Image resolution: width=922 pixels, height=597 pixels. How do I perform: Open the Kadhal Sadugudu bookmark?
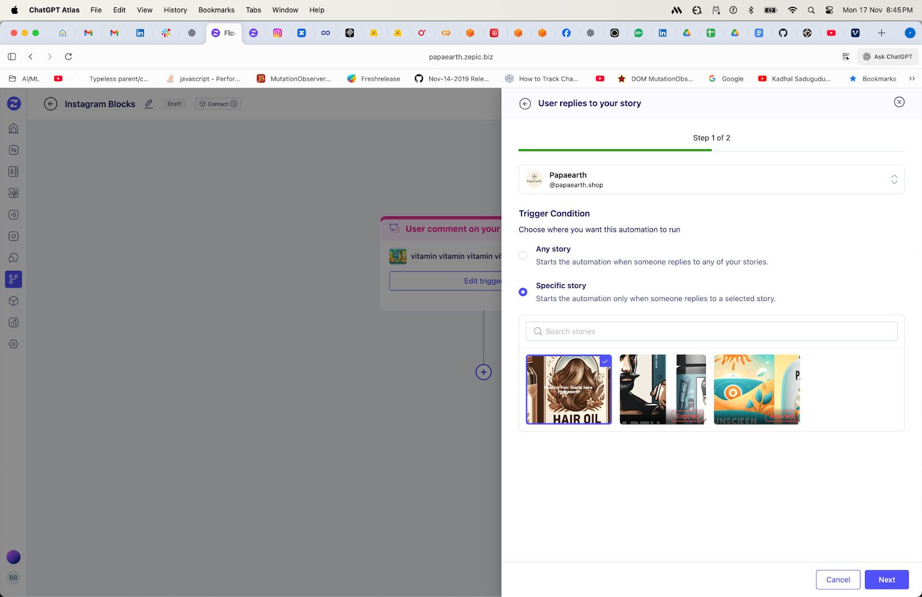[794, 78]
